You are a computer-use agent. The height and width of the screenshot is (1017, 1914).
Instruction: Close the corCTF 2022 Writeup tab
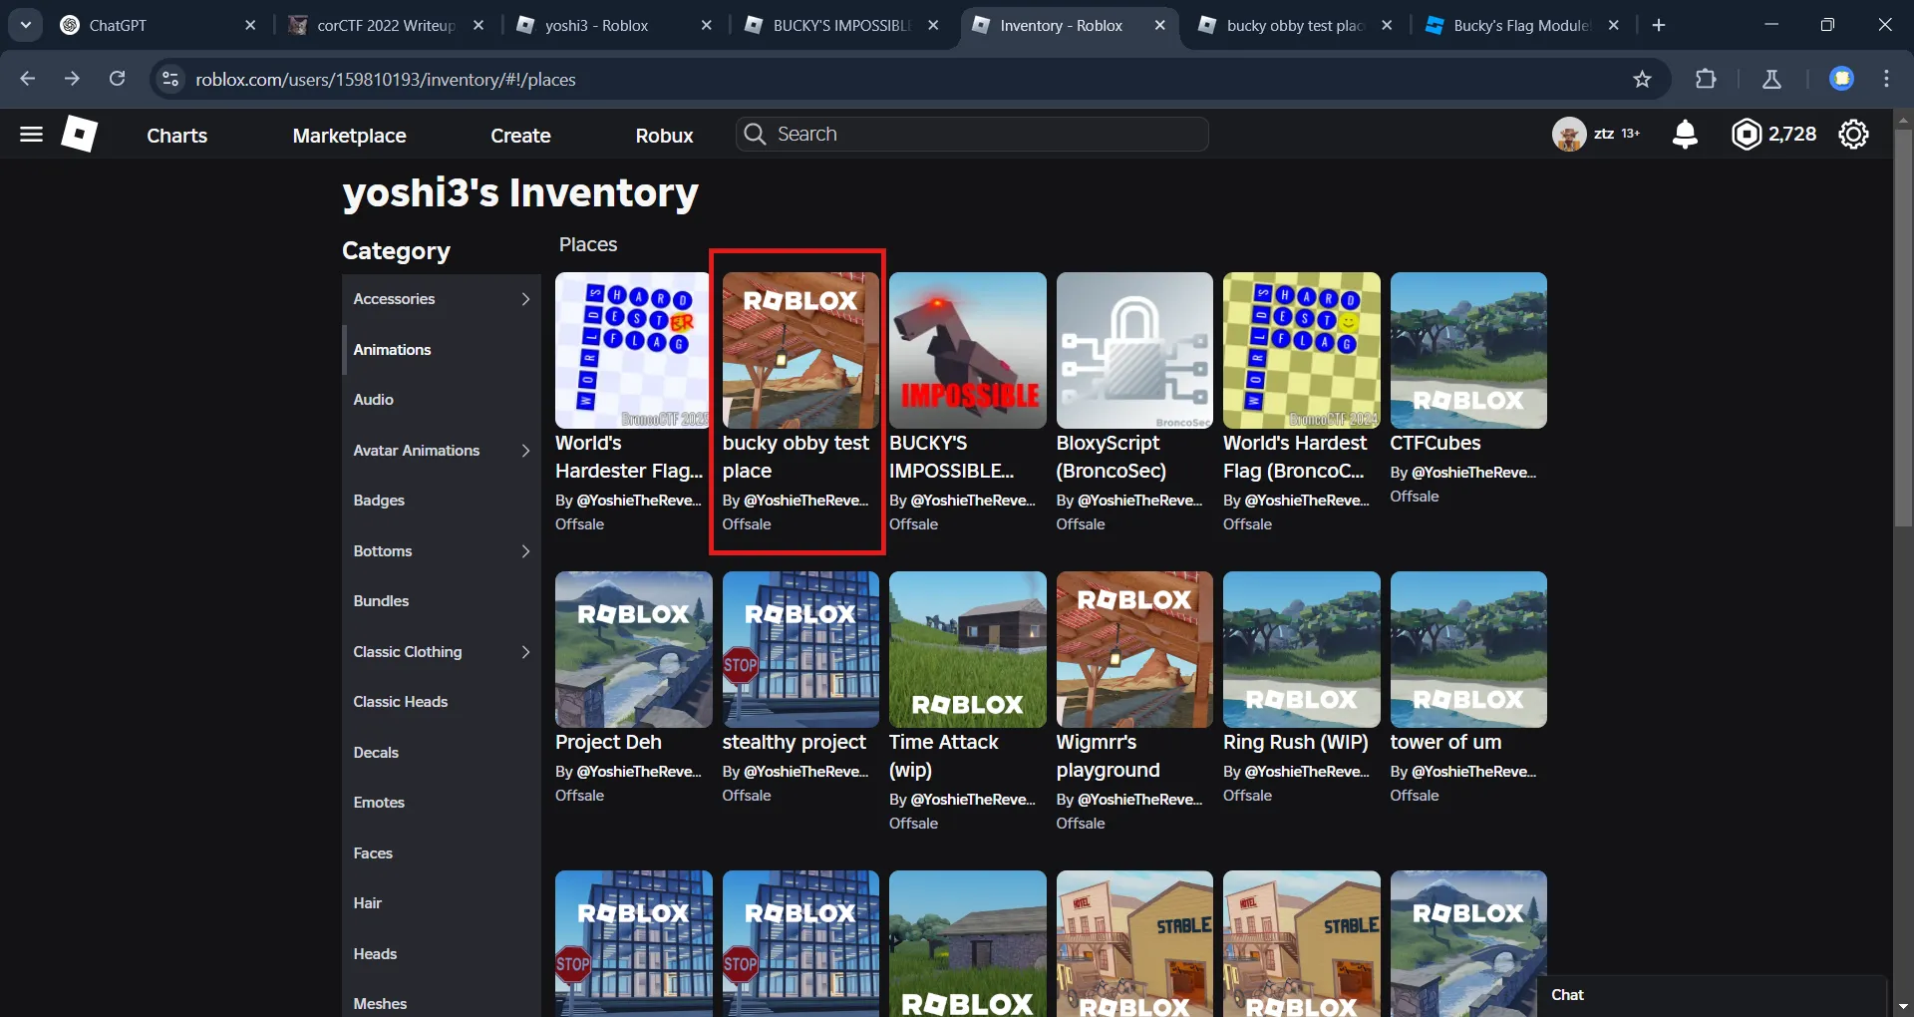[478, 25]
